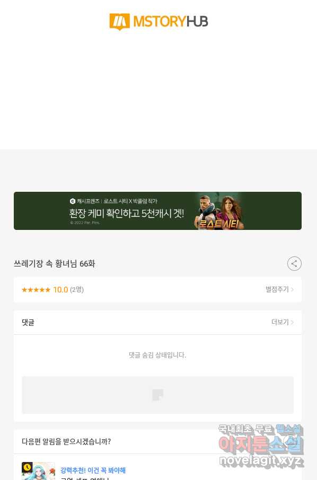Click the novelagit.xyz watermark text
Image resolution: width=317 pixels, height=480 pixels.
tap(261, 460)
